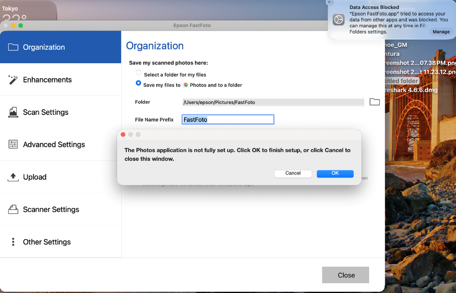Cancel the Photos setup dialog
The height and width of the screenshot is (293, 456).
(x=293, y=173)
